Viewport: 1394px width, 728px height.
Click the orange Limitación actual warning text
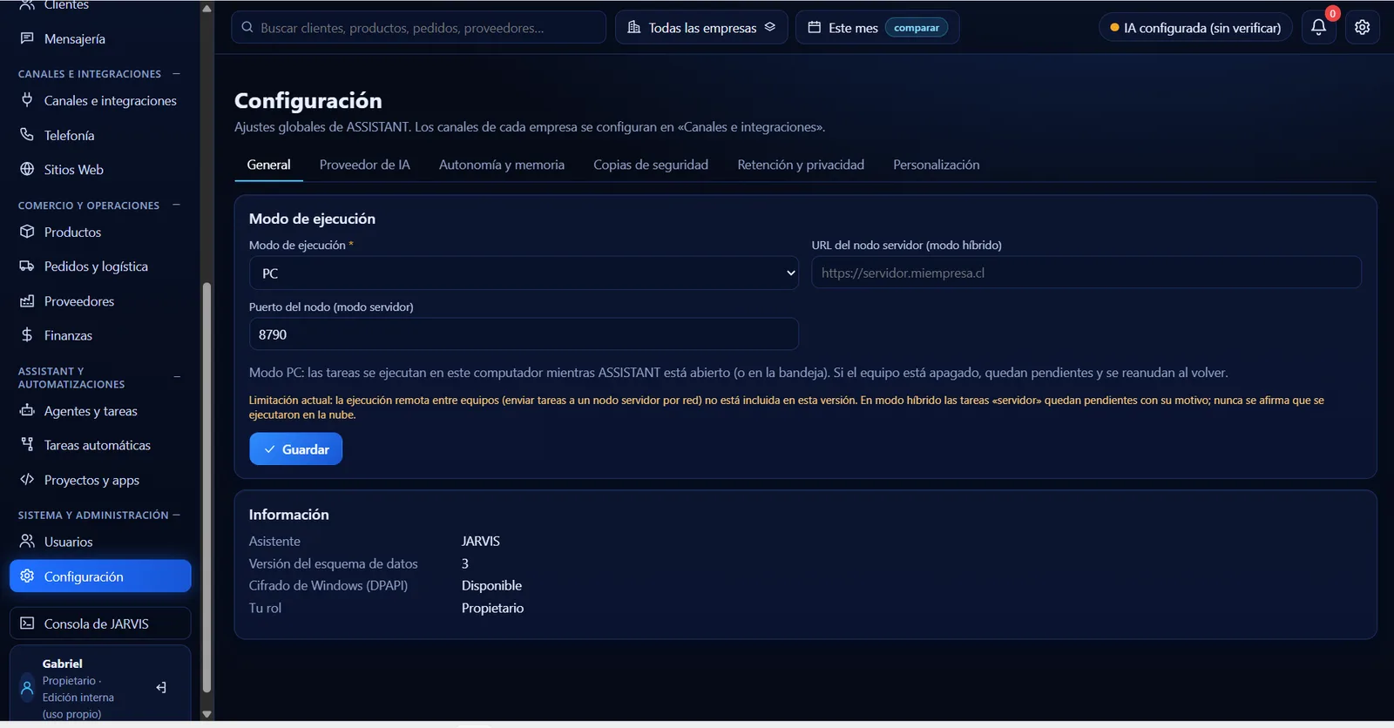[x=787, y=408]
